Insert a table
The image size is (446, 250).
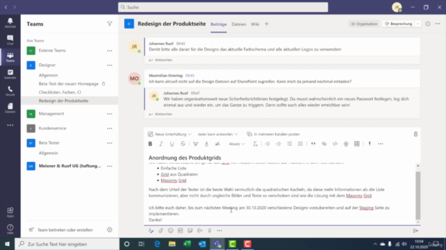coord(357,144)
